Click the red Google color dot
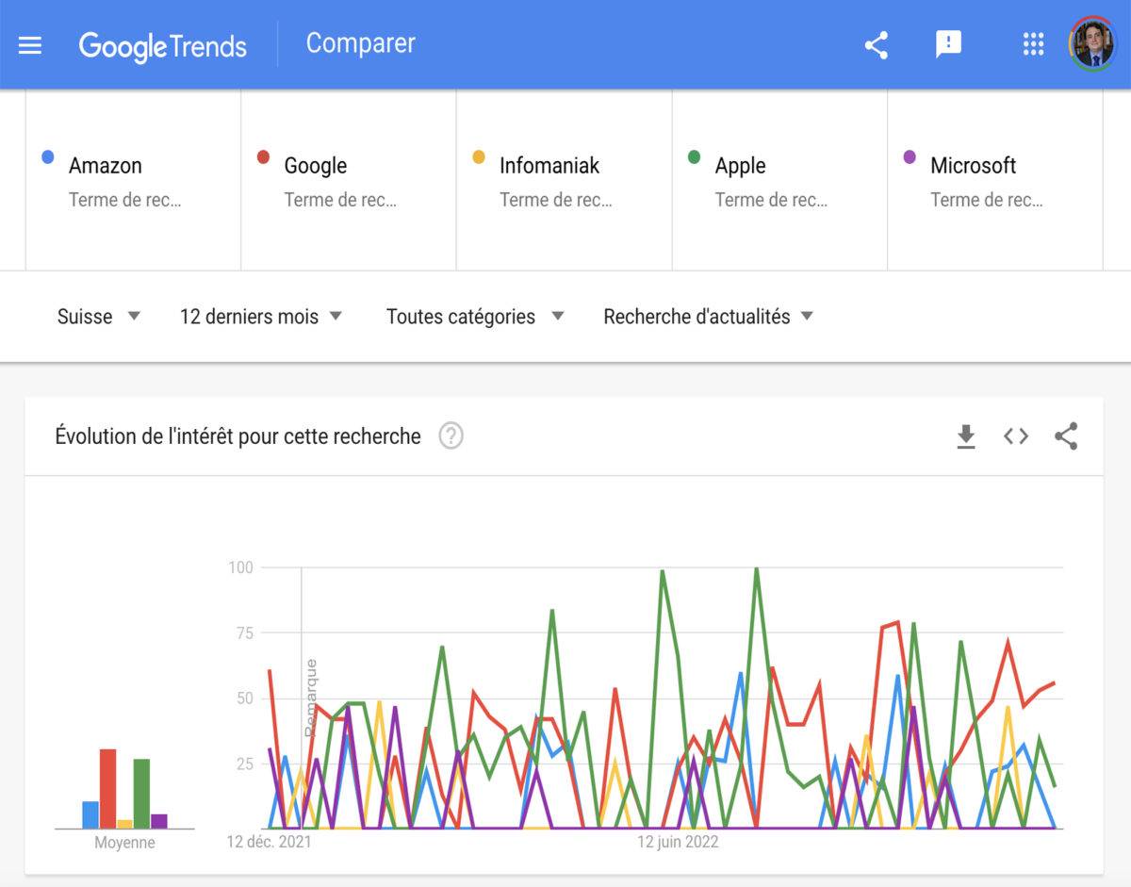The image size is (1131, 887). coord(263,157)
